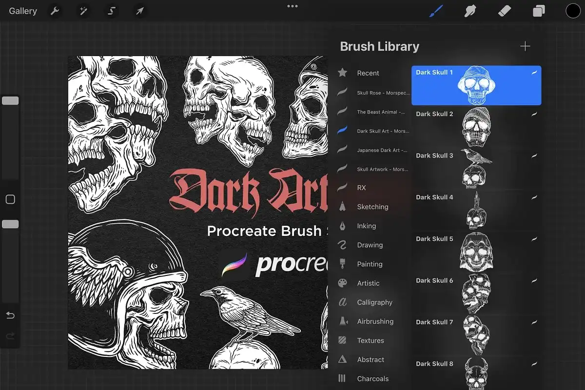Click the Recent star icon

pos(343,73)
